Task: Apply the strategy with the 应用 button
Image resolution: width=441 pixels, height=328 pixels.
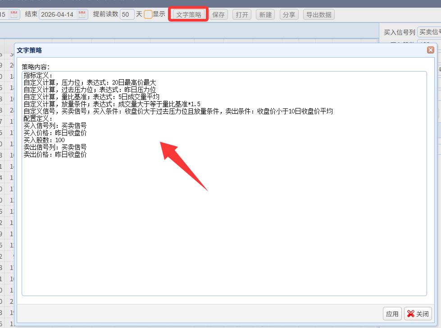Action: point(392,314)
